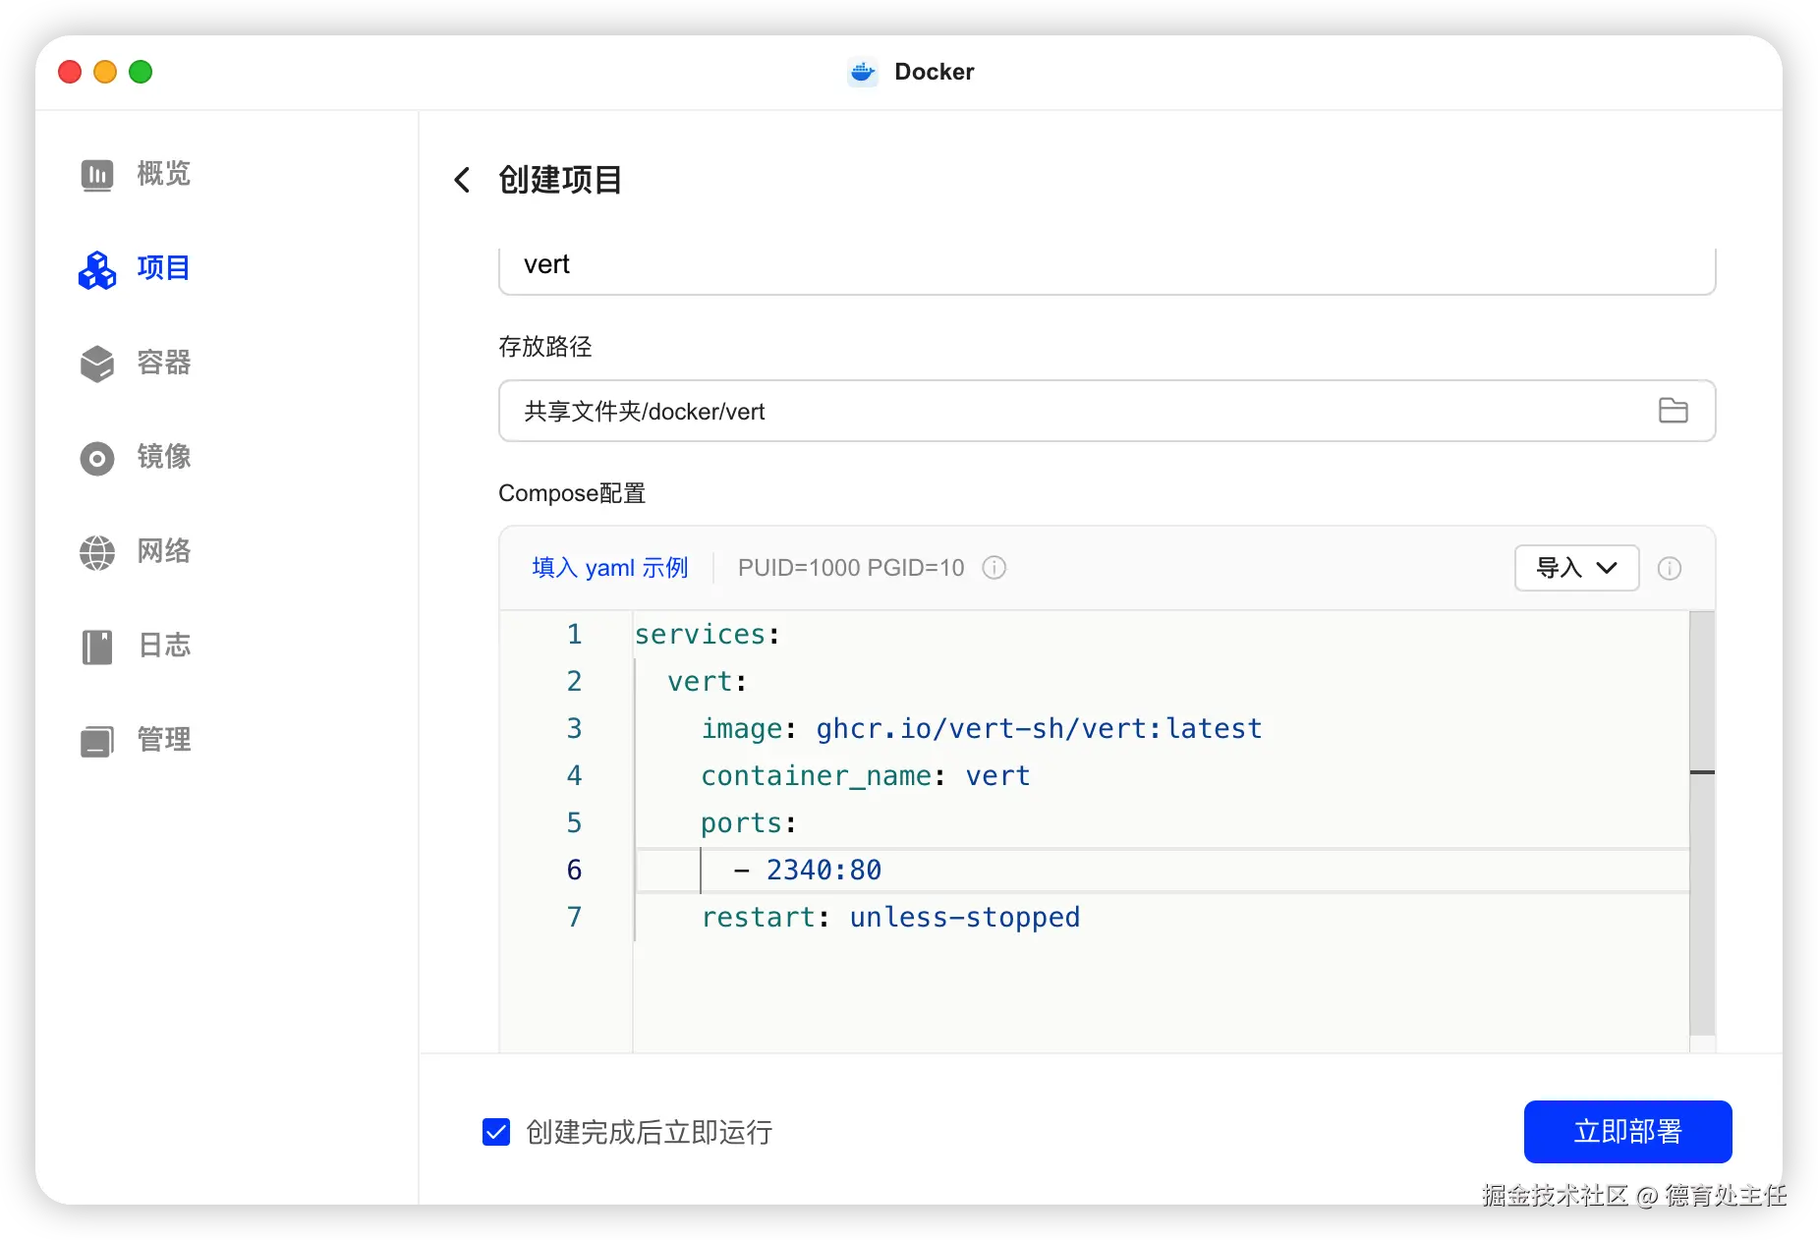Click the green maximize window button
The height and width of the screenshot is (1240, 1818).
point(141,72)
